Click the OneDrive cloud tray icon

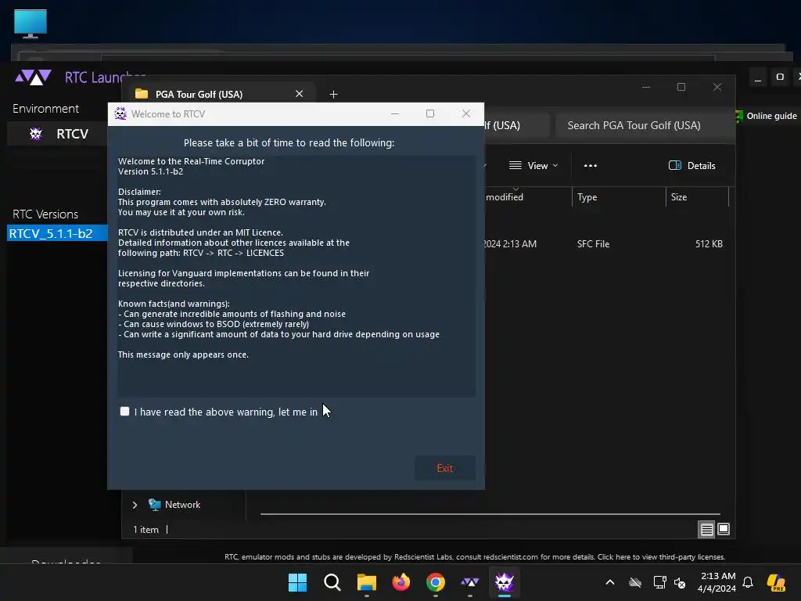635,582
